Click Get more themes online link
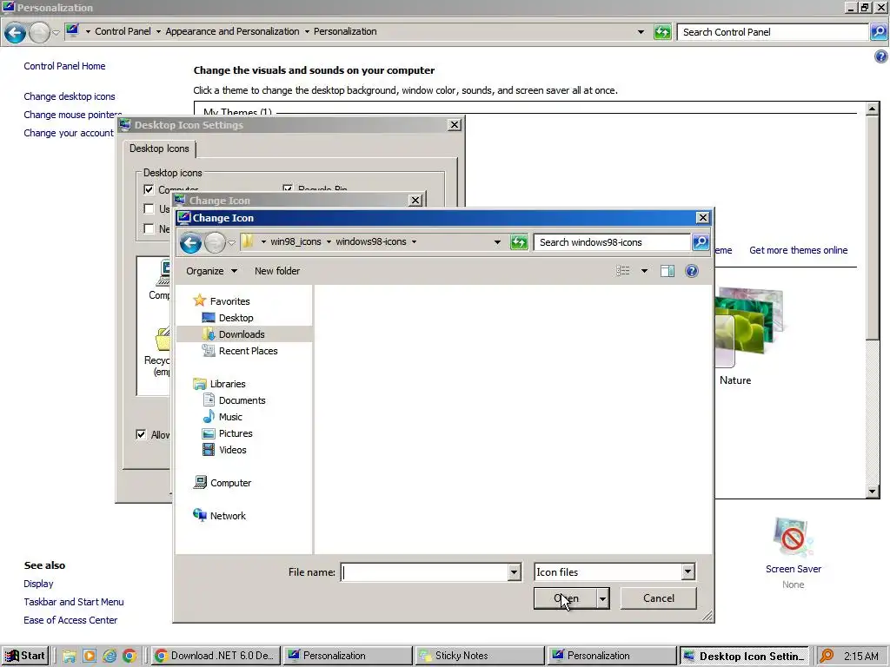 798,250
